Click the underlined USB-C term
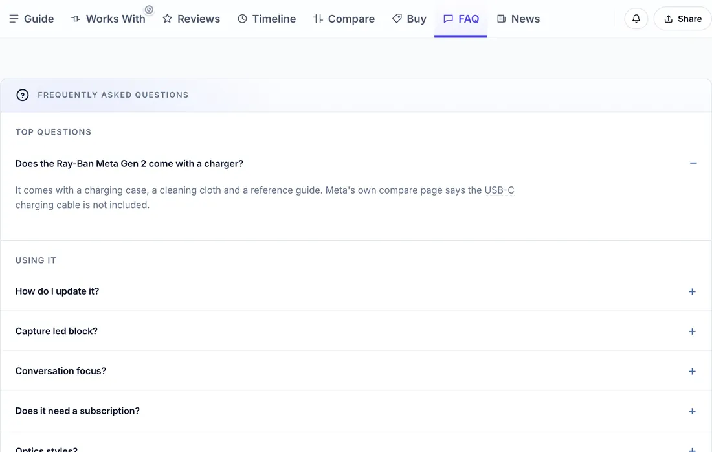Screen dimensions: 712x452 click(499, 190)
